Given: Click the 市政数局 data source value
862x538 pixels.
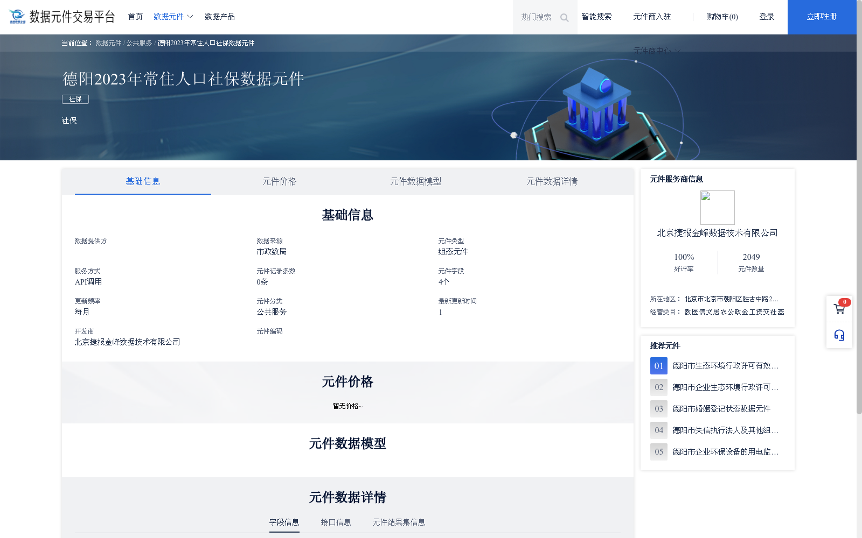Looking at the screenshot, I should point(272,252).
